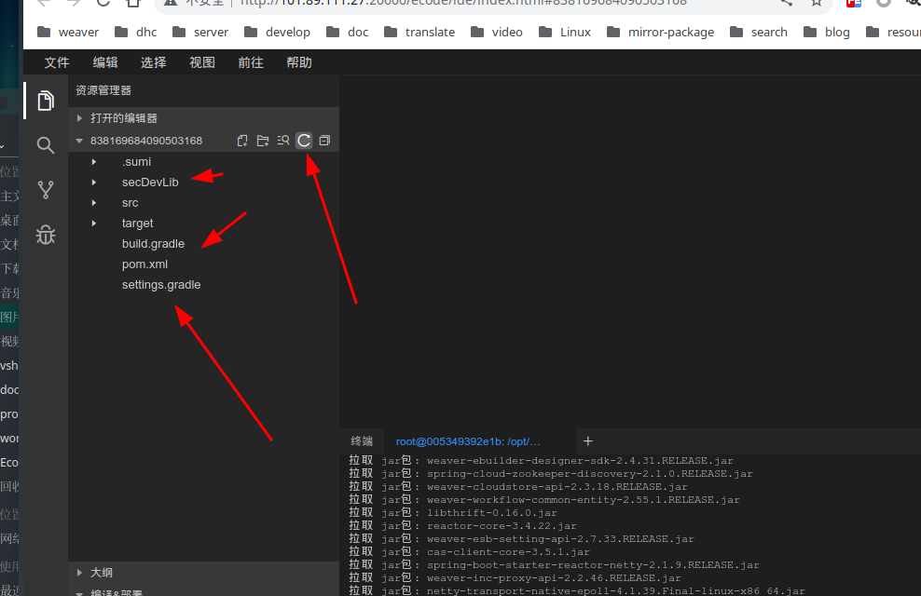The image size is (921, 596).
Task: Open the video bookmark folder
Action: [497, 33]
